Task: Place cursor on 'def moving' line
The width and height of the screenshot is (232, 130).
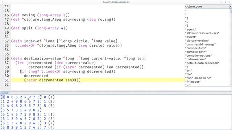Action: [40, 15]
